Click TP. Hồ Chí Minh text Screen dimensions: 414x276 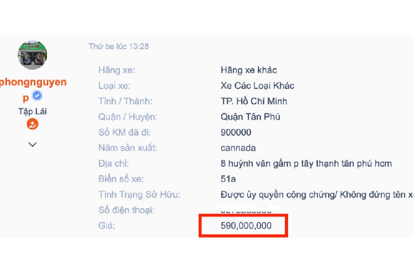[253, 101]
